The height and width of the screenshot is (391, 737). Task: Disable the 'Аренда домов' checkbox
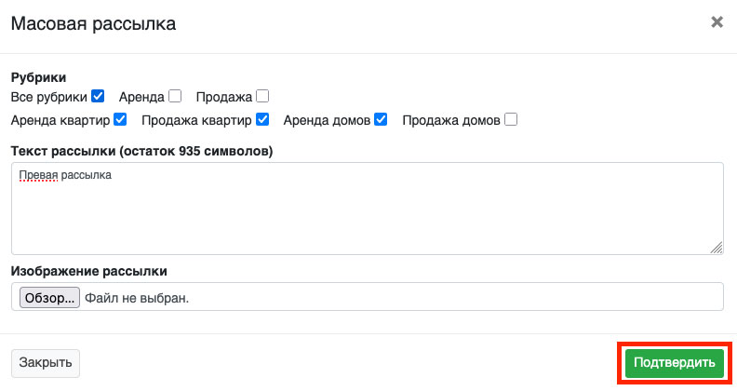click(380, 120)
